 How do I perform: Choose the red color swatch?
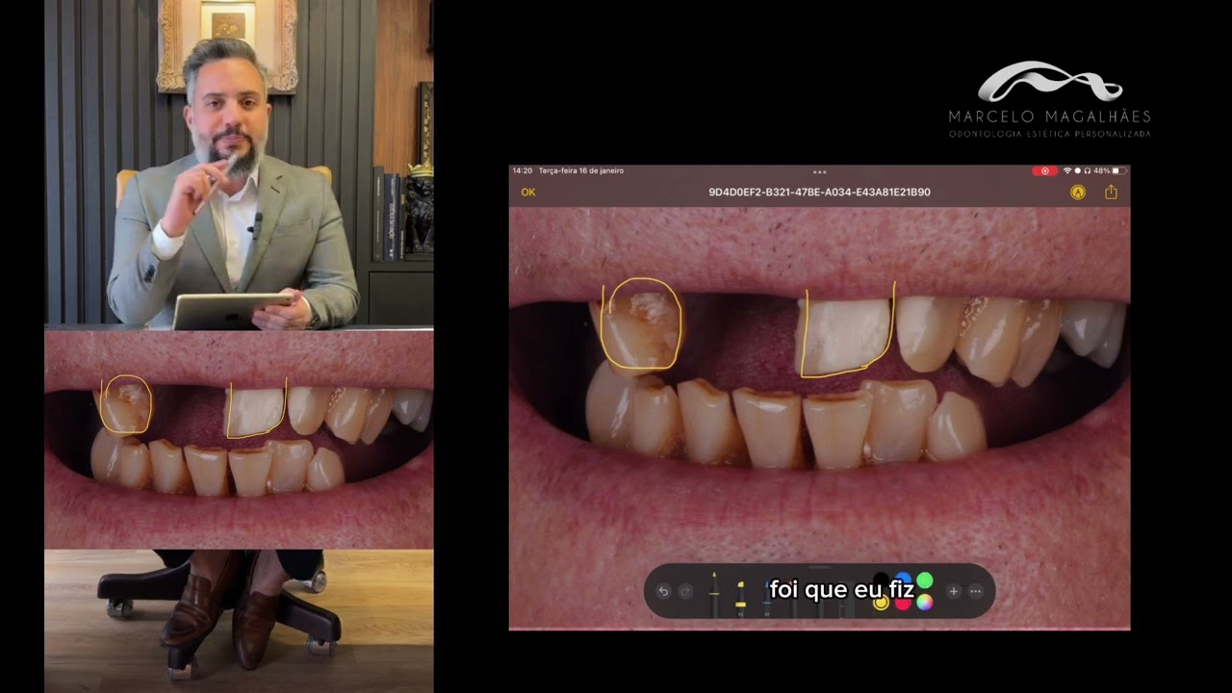click(x=903, y=603)
